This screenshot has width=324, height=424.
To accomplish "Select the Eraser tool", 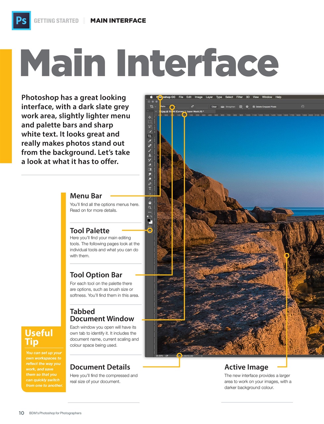I will point(150,165).
